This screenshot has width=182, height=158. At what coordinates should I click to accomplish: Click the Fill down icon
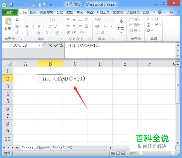tap(148, 25)
